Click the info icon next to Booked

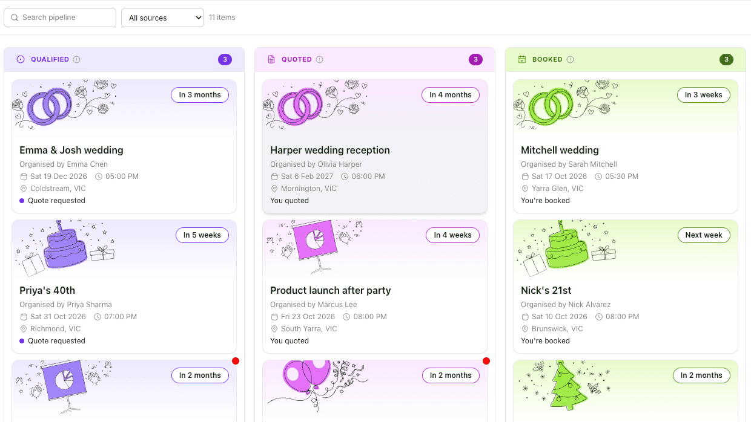pyautogui.click(x=571, y=59)
